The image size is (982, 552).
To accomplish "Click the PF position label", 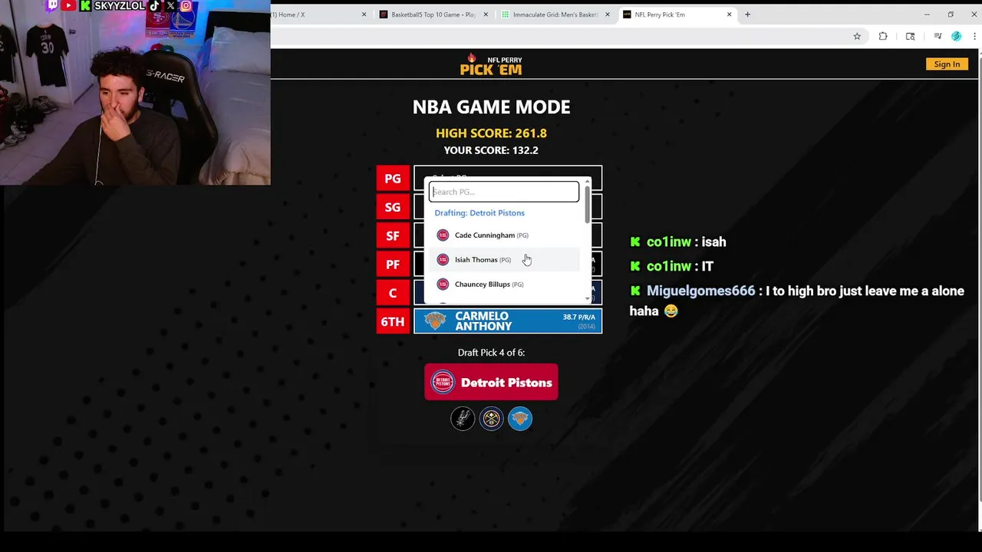I will point(393,264).
